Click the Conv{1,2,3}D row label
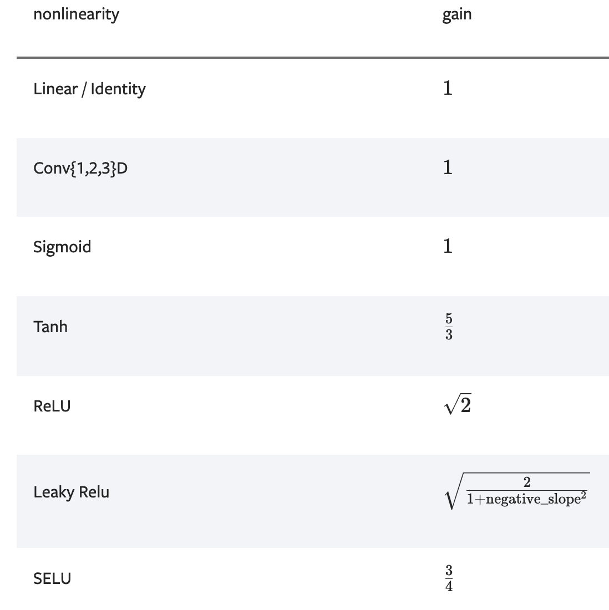The height and width of the screenshot is (610, 609). coord(80,167)
